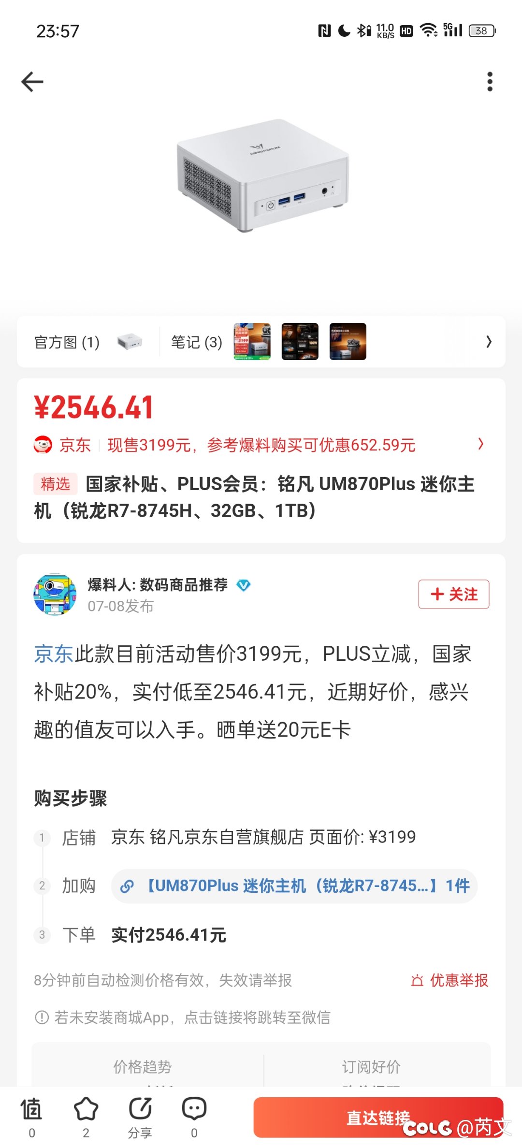Follow the poster with +关注 button
Screen dimensions: 522x1148
pos(453,594)
